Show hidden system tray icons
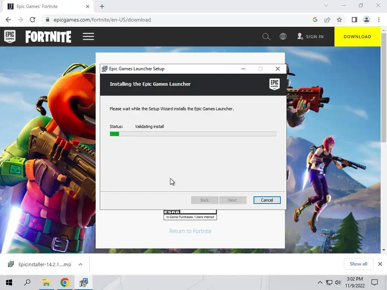This screenshot has width=387, height=290. point(320,282)
